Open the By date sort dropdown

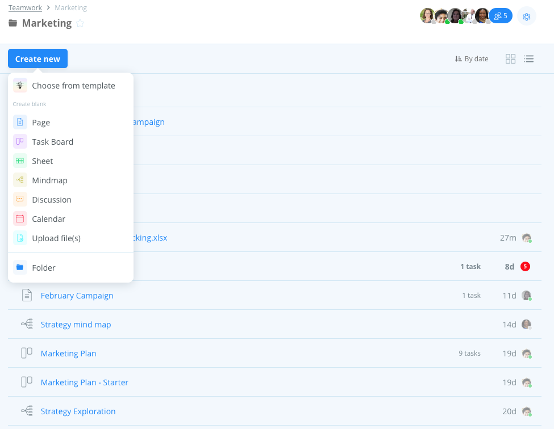472,59
